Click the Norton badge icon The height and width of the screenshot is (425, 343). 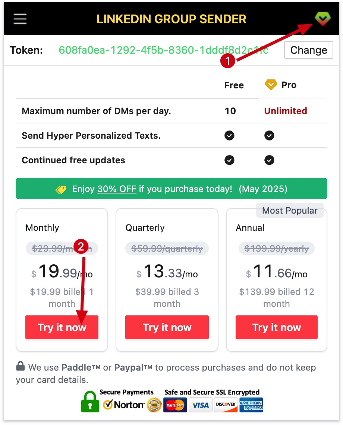point(124,404)
